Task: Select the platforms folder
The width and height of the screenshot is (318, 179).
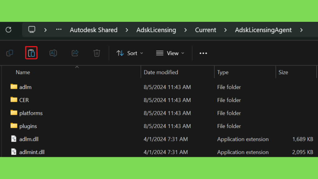Action: [x=31, y=113]
